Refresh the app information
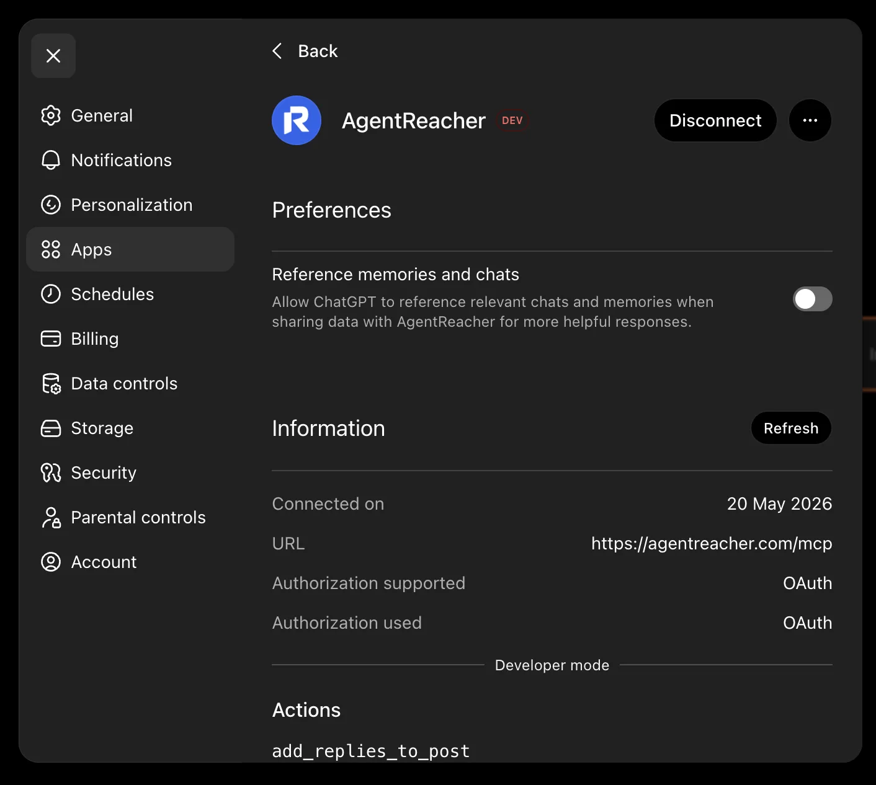The image size is (876, 785). click(791, 428)
